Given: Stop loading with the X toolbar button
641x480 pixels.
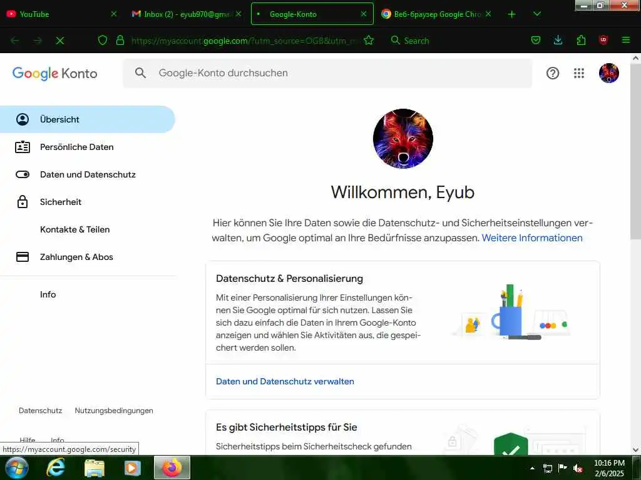Looking at the screenshot, I should (x=59, y=41).
